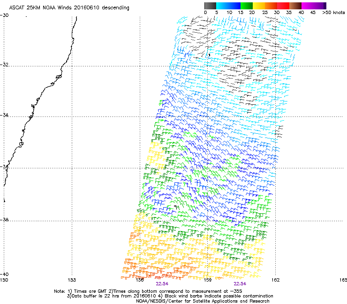Click the brown 35-40 knots legend swatch
This screenshot has width=347, height=304.
[295, 6]
